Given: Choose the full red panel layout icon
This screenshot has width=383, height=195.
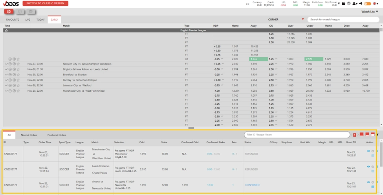Looking at the screenshot, I should tap(361, 134).
